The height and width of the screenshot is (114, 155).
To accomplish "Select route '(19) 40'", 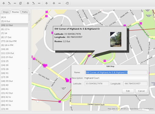I will click(x=14, y=85).
